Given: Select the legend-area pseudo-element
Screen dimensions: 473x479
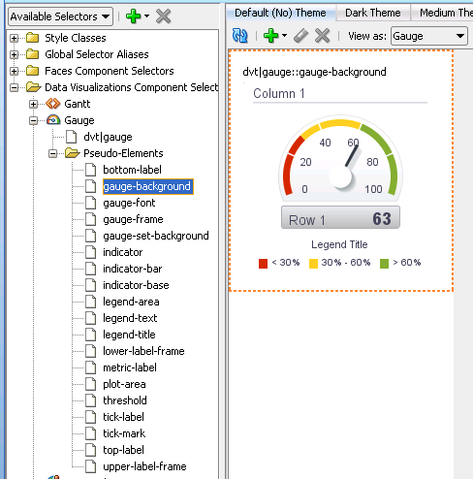Looking at the screenshot, I should tap(131, 302).
